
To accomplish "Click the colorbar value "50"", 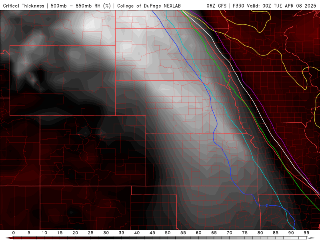I will (168, 233).
